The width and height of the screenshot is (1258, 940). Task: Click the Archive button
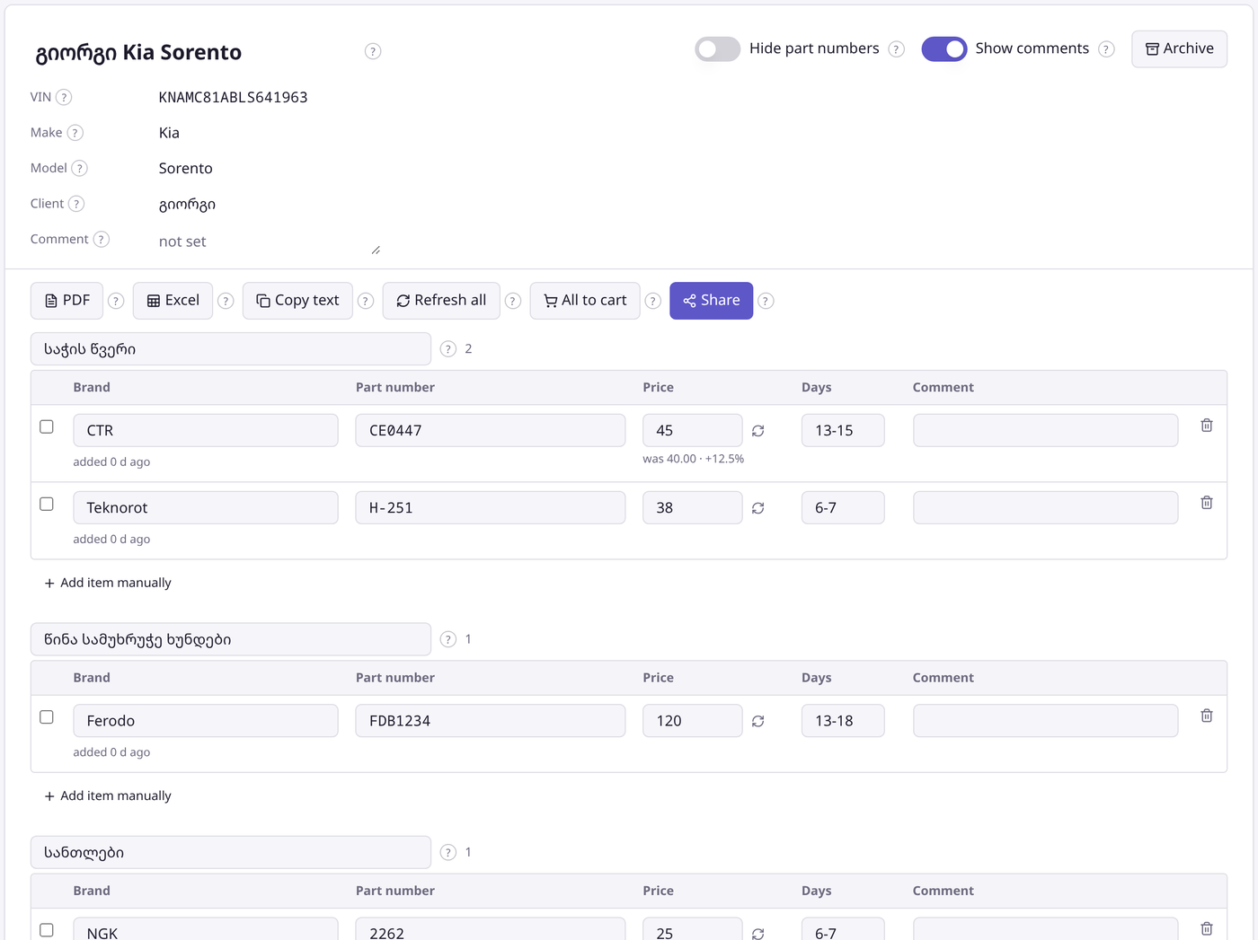point(1179,48)
